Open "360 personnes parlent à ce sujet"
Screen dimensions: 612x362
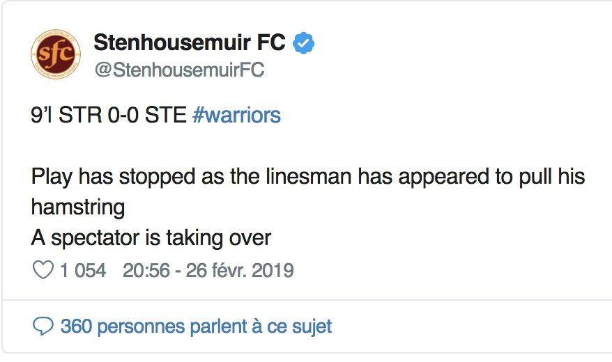tap(196, 326)
